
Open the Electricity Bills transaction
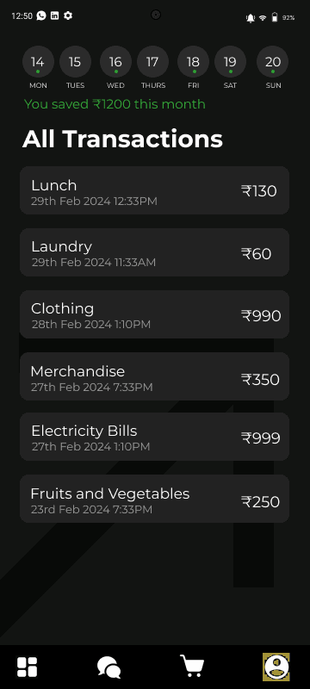coord(154,437)
